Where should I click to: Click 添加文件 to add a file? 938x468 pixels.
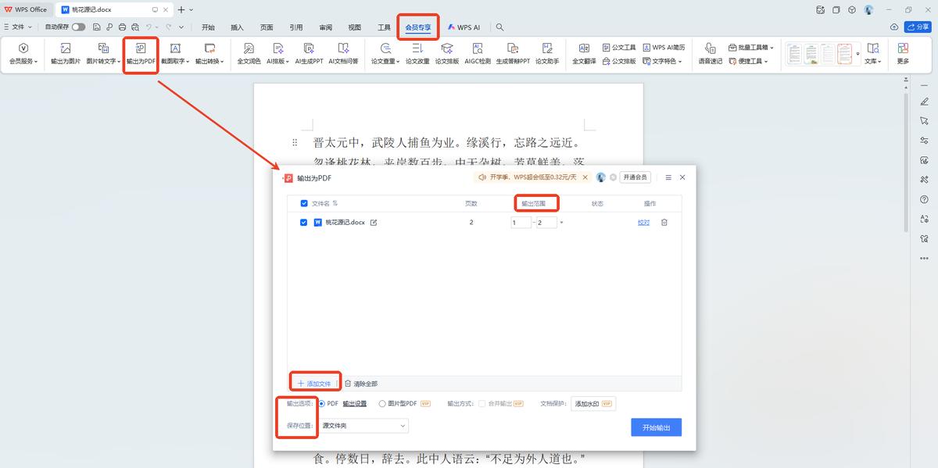(313, 382)
